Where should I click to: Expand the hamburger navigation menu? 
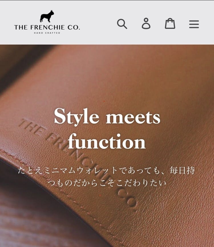point(194,24)
